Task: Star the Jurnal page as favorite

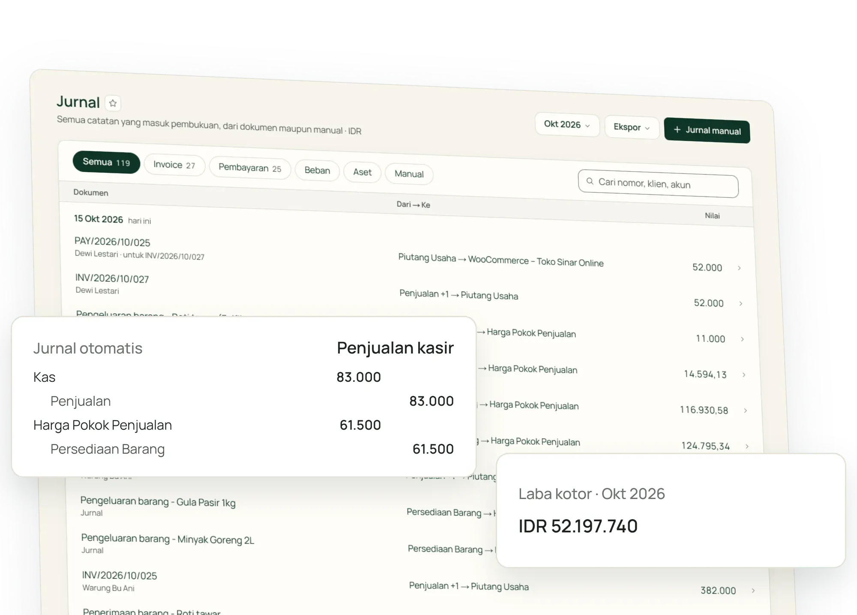Action: click(x=113, y=103)
